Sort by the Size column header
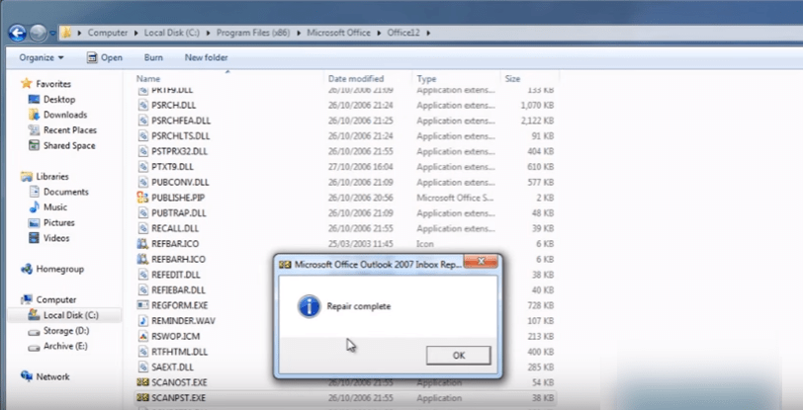Viewport: 803px width, 410px height. pos(512,79)
